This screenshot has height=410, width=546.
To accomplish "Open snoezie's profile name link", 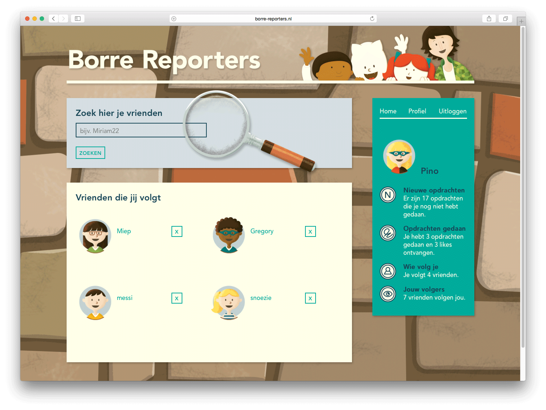I will (261, 298).
